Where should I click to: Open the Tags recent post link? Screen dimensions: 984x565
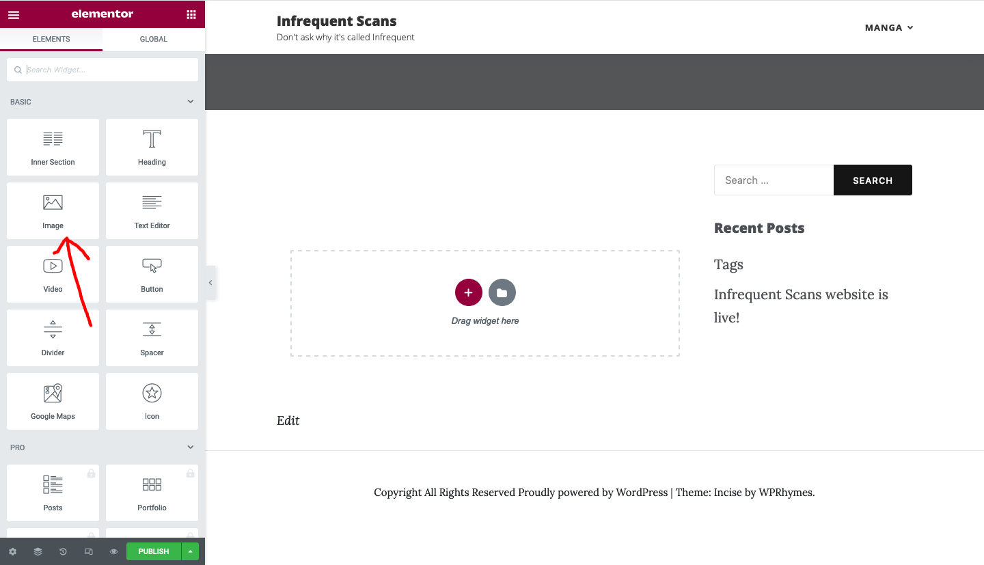(x=728, y=264)
